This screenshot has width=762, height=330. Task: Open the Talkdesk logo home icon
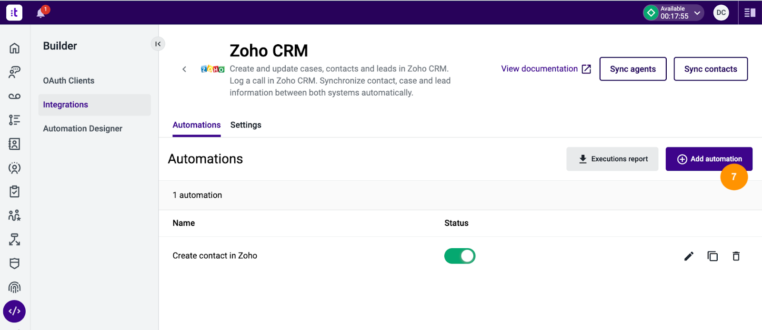[14, 12]
